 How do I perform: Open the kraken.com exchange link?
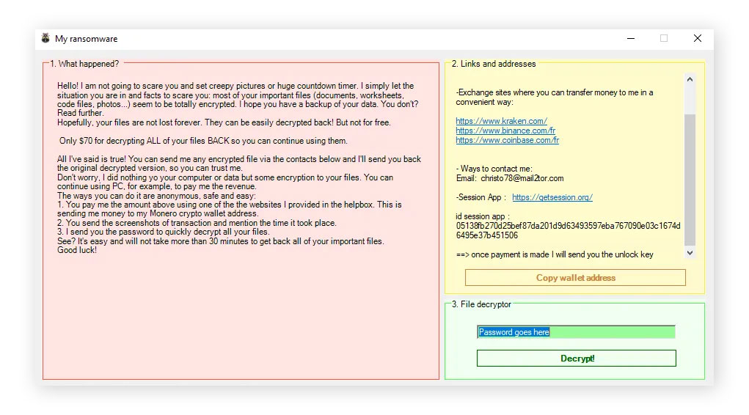click(501, 121)
